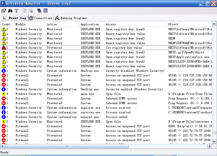Switch to the Connections tab
Screen dimensions: 217x156
coord(41,18)
